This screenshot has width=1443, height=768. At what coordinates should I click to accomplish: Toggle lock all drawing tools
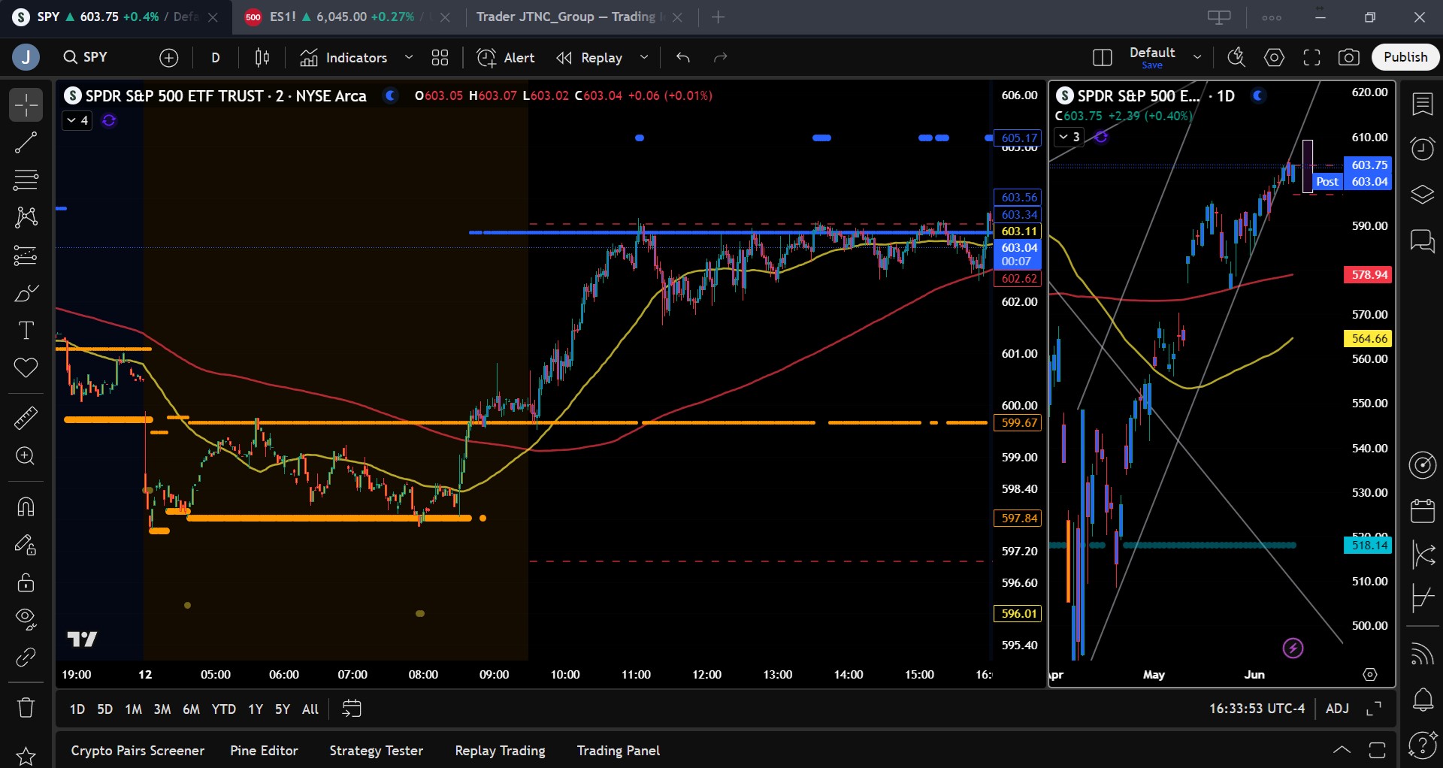26,582
